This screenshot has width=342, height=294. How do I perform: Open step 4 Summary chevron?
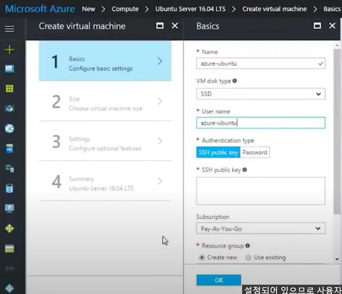pyautogui.click(x=160, y=181)
